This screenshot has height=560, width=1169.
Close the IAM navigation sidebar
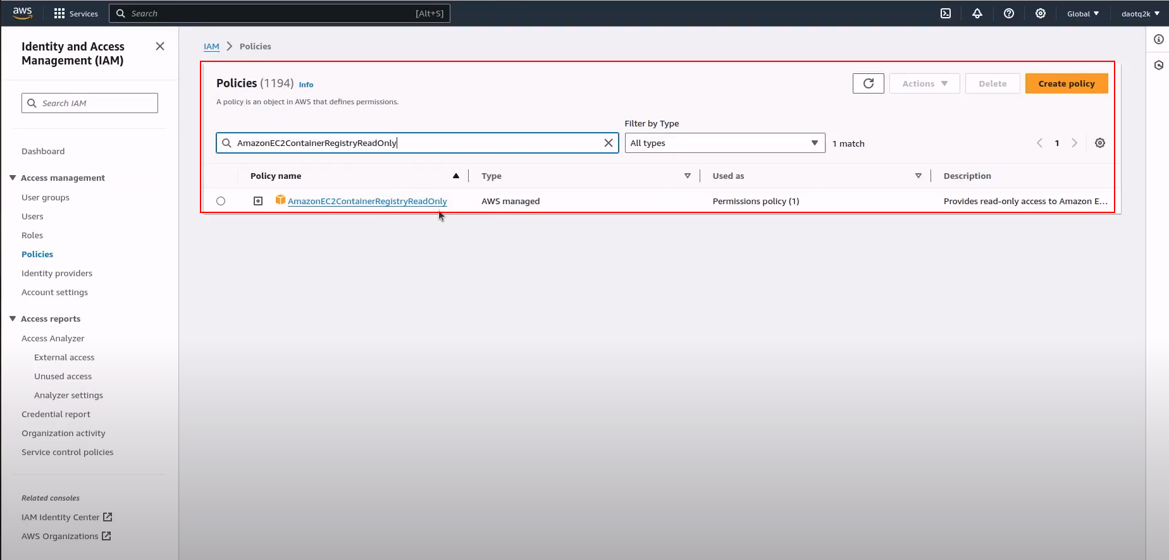(160, 46)
